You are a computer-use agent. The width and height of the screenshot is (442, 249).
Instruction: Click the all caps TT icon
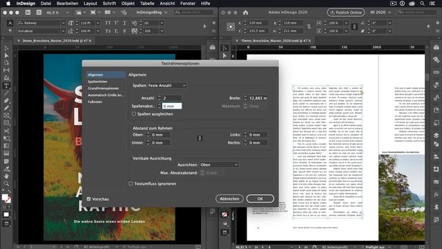coord(108,23)
